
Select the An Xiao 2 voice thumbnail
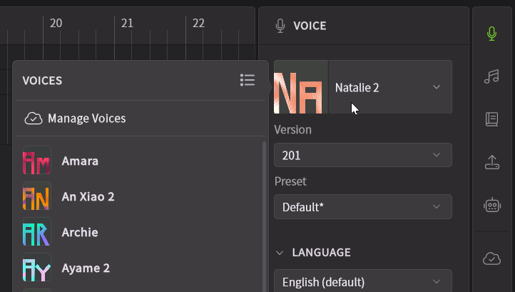[37, 196]
